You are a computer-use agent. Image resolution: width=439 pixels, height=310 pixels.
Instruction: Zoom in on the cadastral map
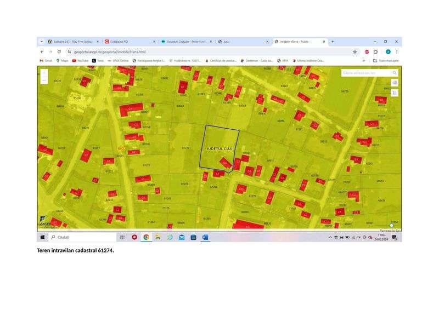[x=44, y=73]
